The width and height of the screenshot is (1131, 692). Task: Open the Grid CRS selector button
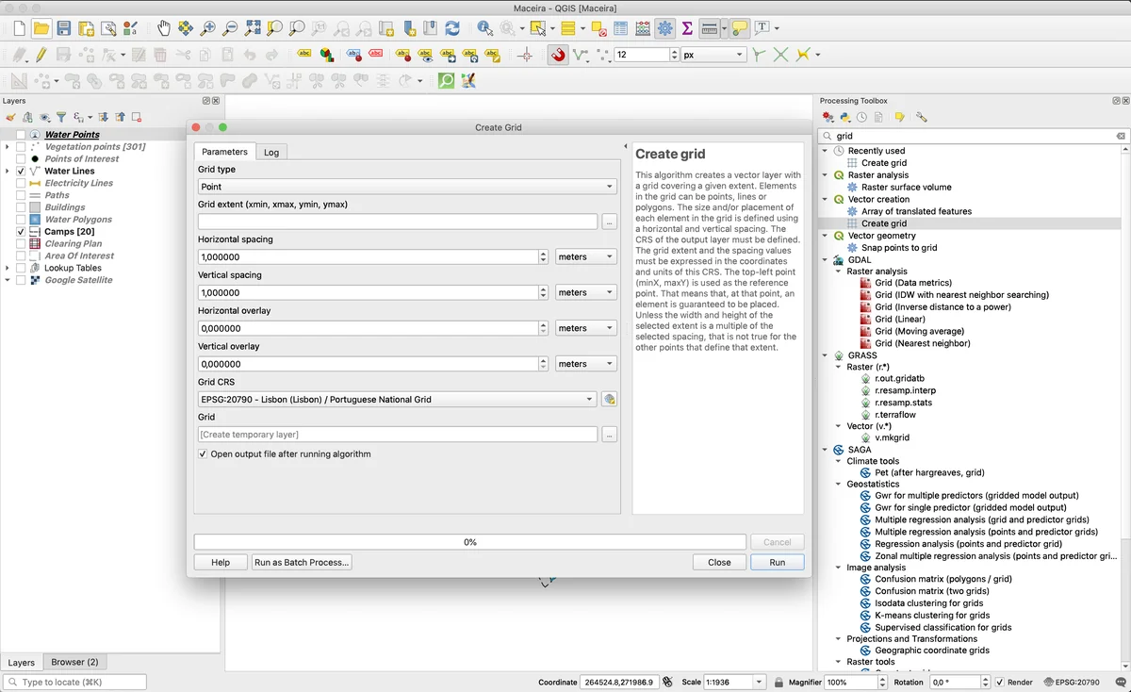609,400
